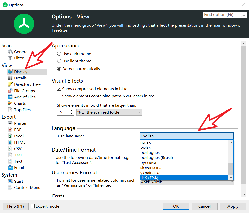The width and height of the screenshot is (249, 213).
Task: Click the Age of Files calendar icon
Action: (x=10, y=97)
